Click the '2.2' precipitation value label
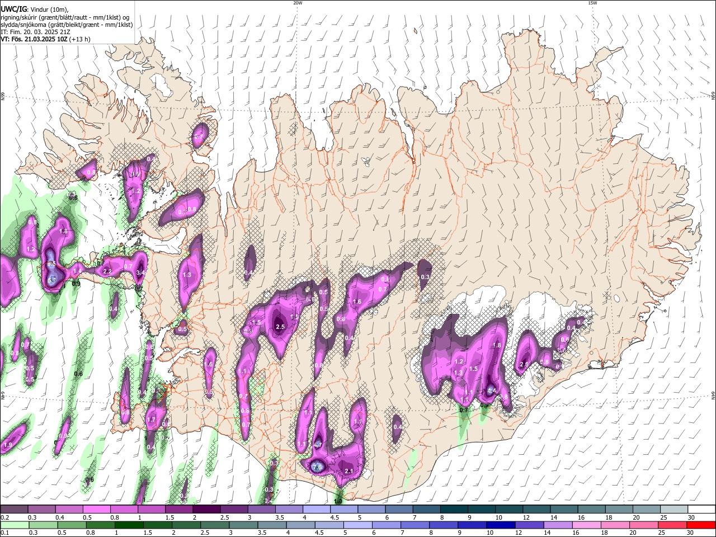The width and height of the screenshot is (716, 537). coord(107,271)
